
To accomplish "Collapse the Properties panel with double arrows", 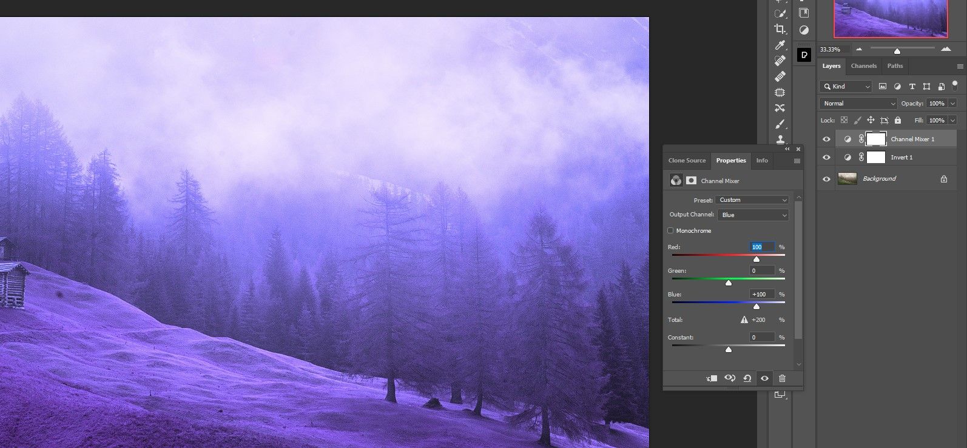I will coord(787,149).
